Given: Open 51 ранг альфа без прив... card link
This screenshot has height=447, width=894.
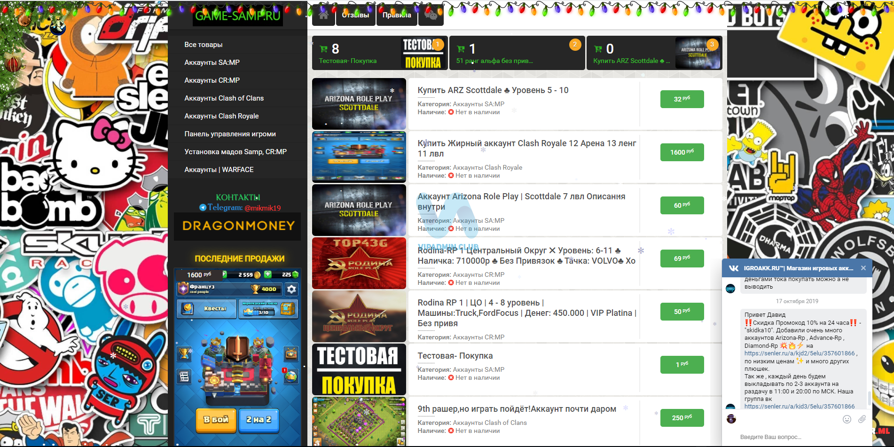Looking at the screenshot, I should pos(494,61).
